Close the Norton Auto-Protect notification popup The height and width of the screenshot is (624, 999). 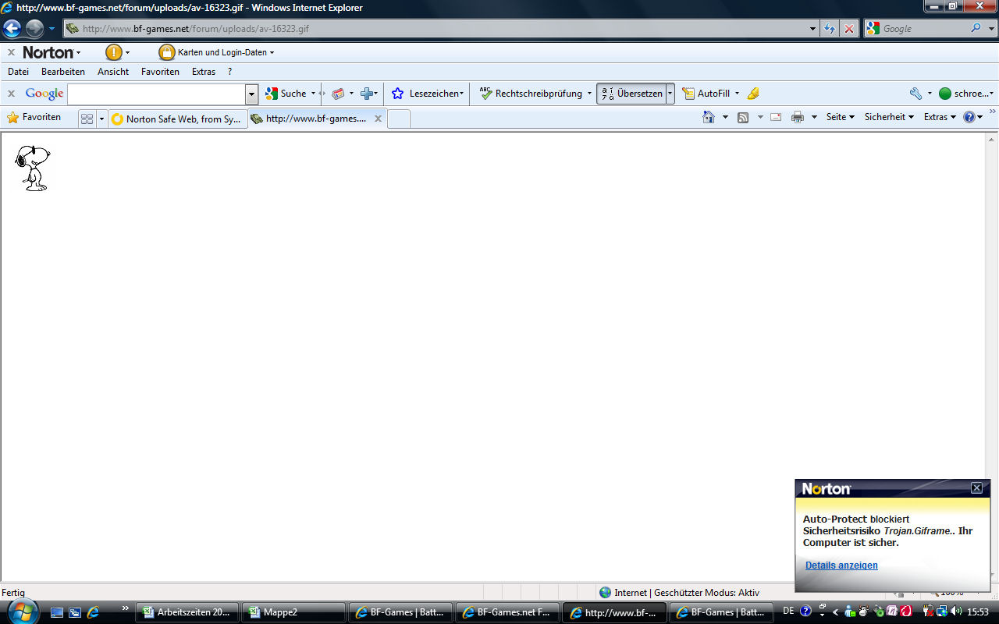[976, 488]
